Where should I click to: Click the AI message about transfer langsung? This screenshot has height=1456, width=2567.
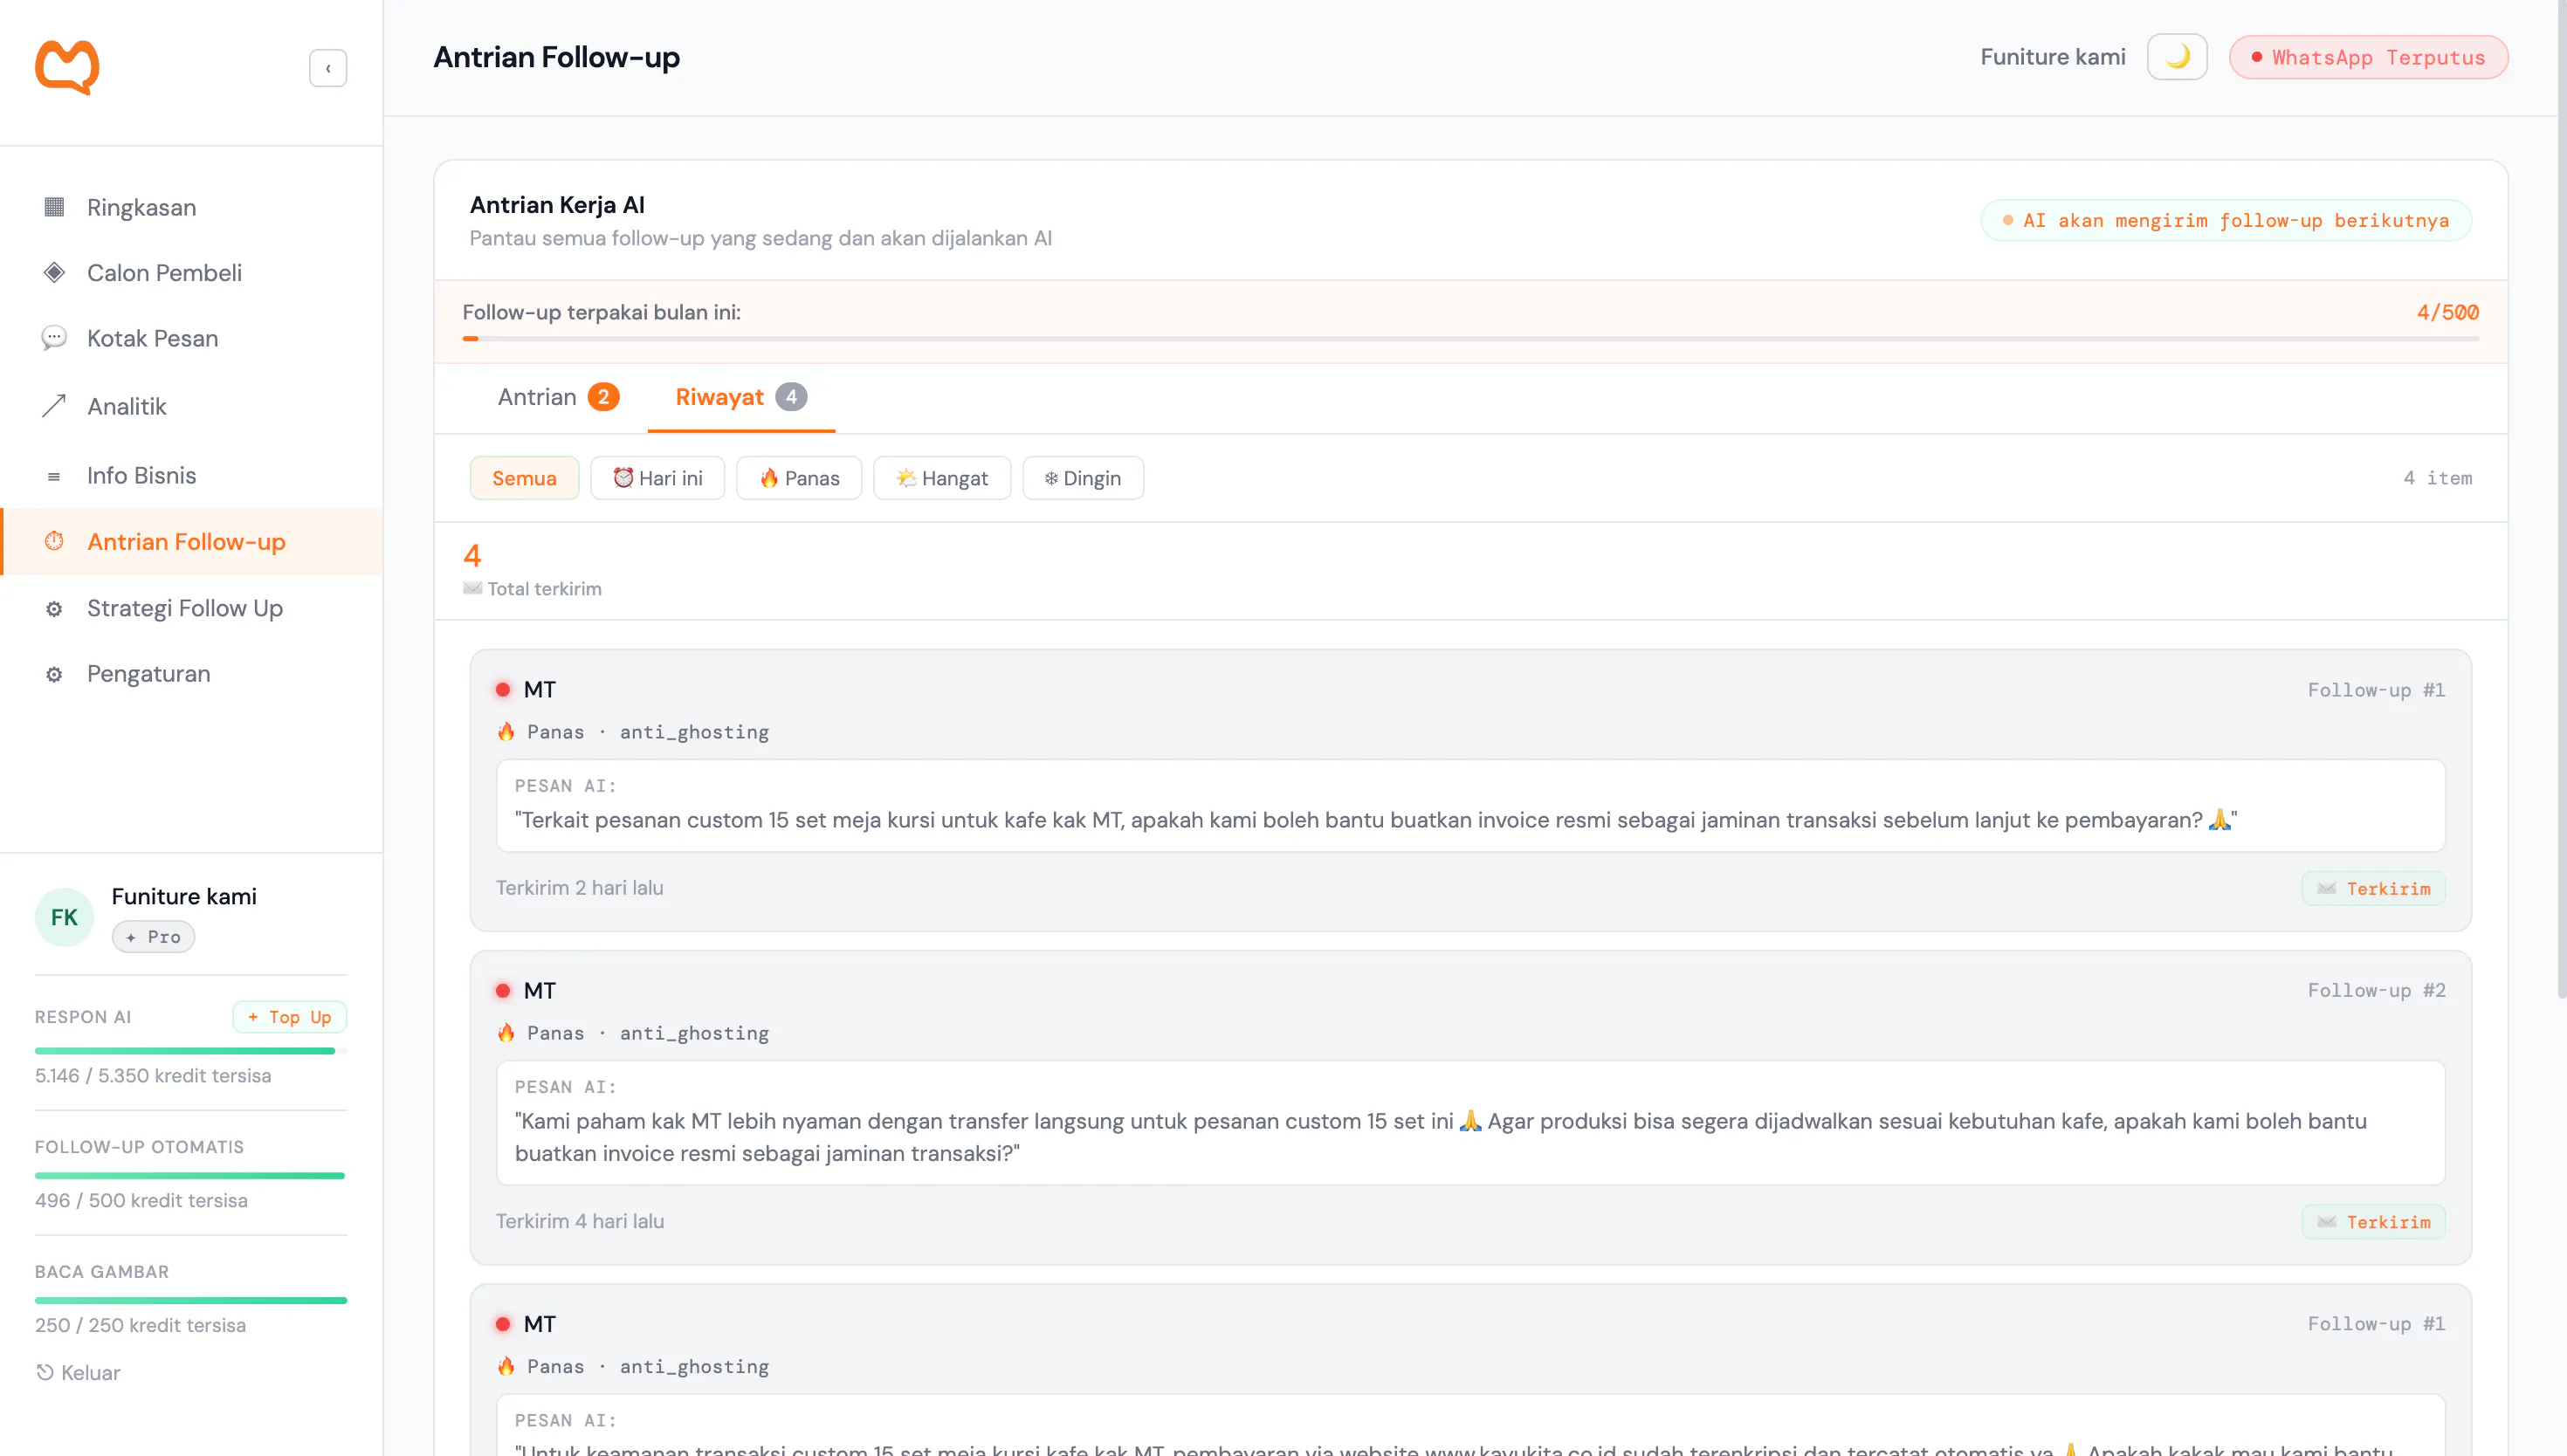coord(1470,1123)
